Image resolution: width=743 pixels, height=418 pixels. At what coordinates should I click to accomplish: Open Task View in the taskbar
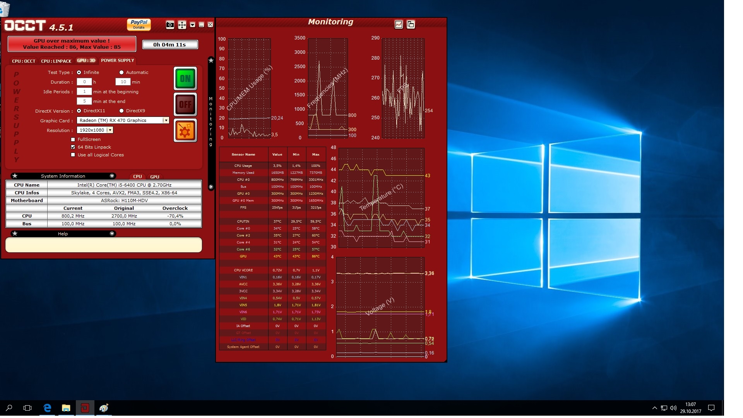coord(27,408)
